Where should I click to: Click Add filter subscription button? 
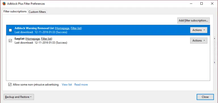pyautogui.click(x=193, y=20)
